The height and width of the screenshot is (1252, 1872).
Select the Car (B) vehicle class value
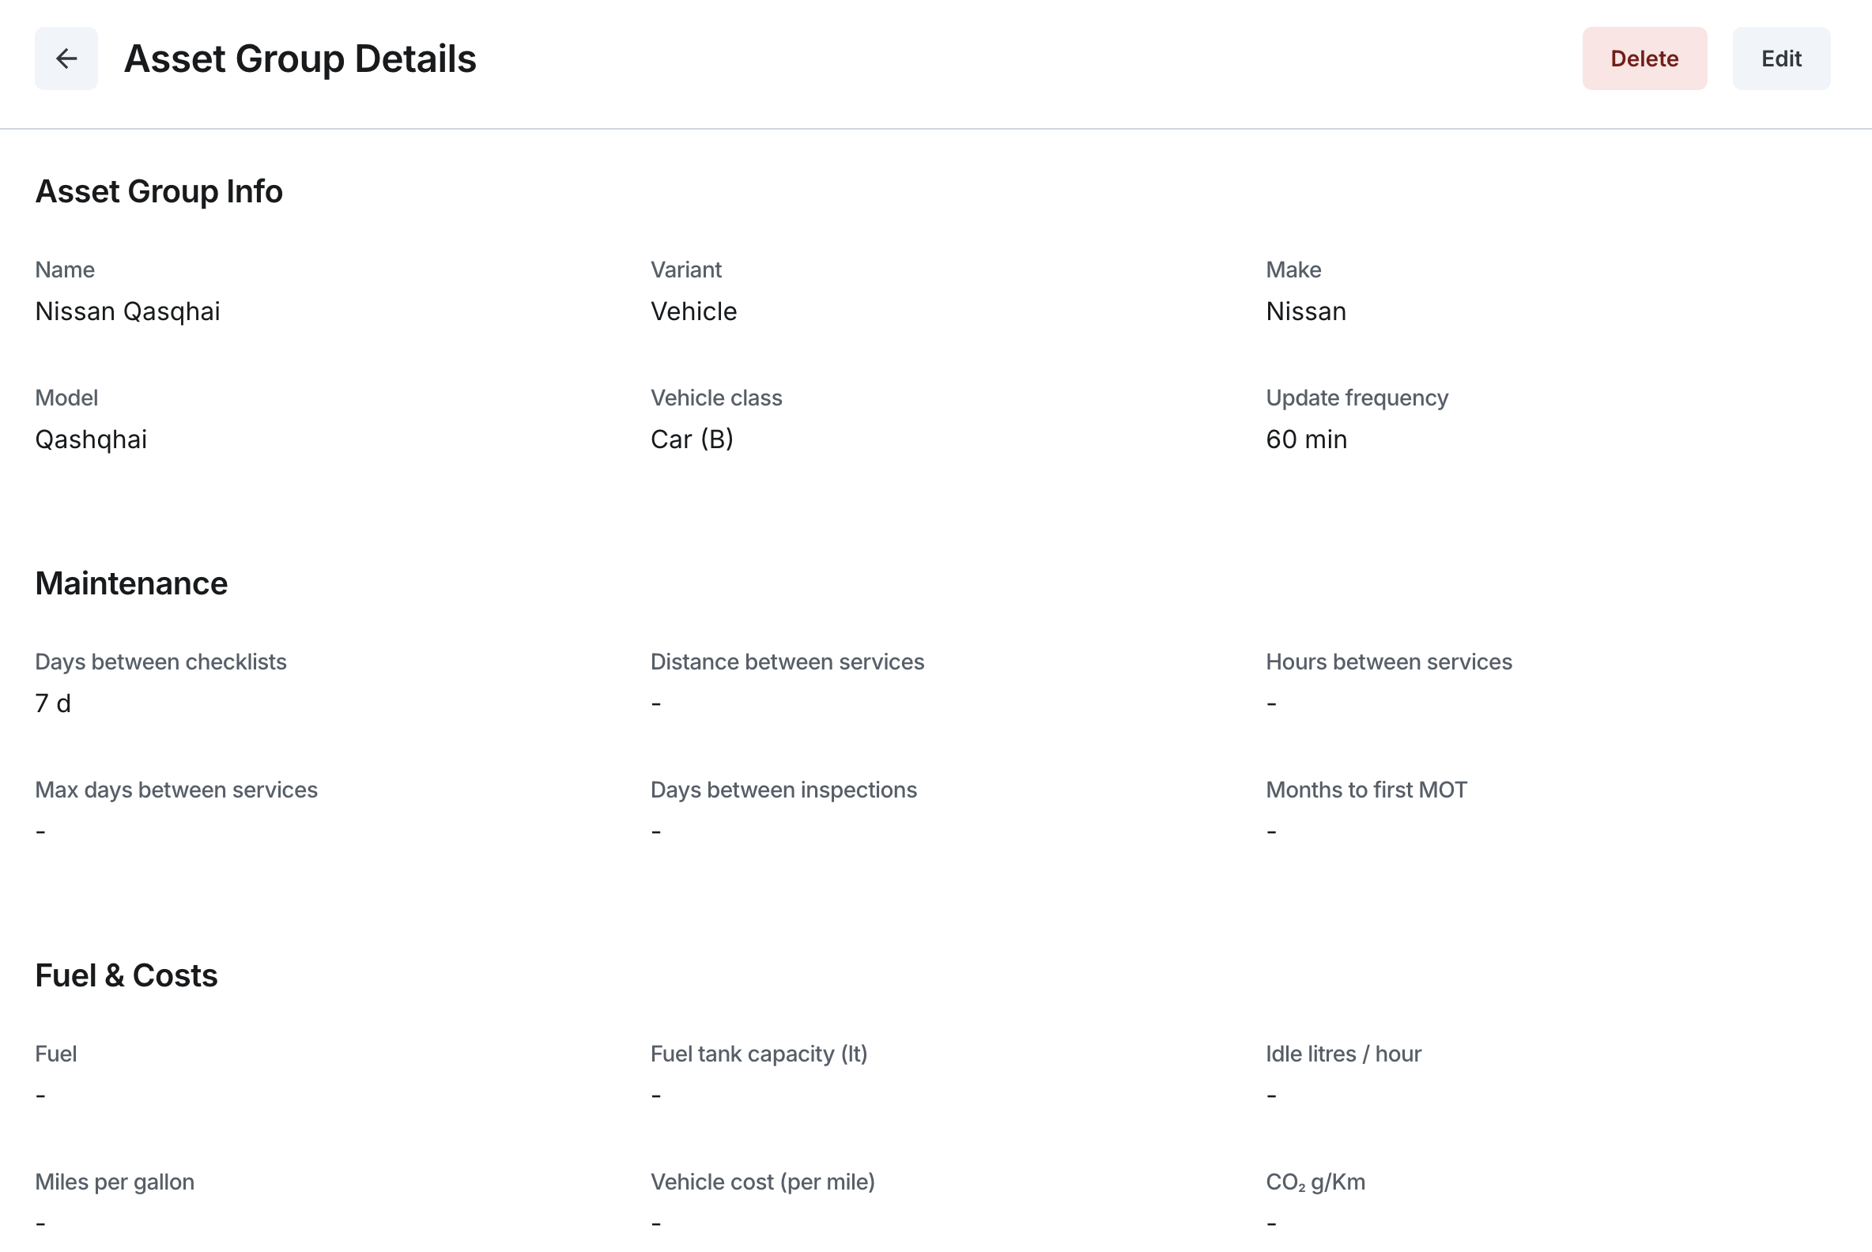(692, 439)
